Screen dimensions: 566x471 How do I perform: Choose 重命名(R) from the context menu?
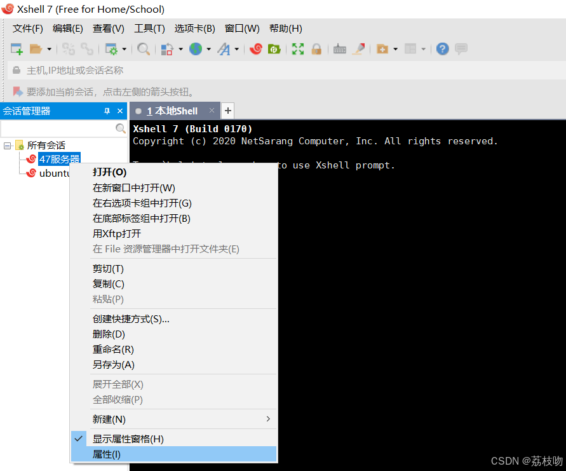[x=113, y=349]
